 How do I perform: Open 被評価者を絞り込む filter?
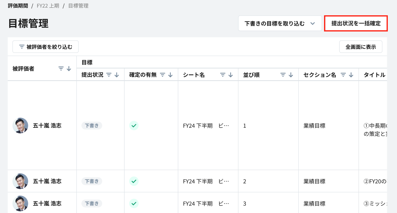(x=45, y=47)
